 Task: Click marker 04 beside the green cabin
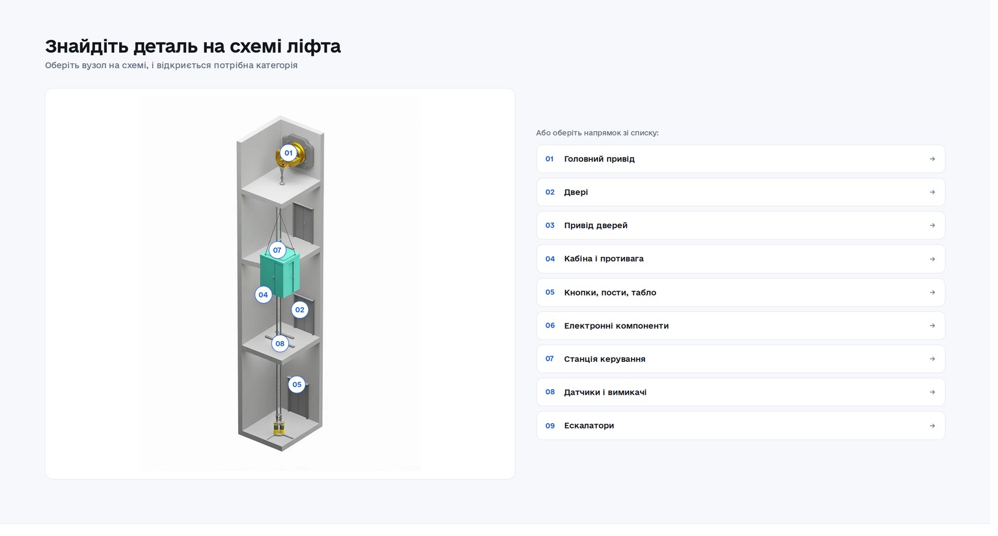click(263, 295)
